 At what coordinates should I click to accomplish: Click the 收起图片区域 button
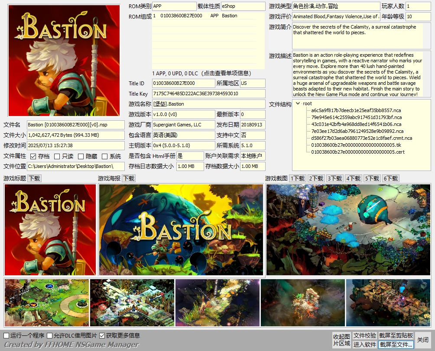[x=341, y=340]
